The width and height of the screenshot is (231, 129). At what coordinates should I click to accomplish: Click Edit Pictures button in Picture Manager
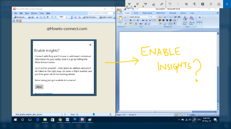click(x=90, y=17)
